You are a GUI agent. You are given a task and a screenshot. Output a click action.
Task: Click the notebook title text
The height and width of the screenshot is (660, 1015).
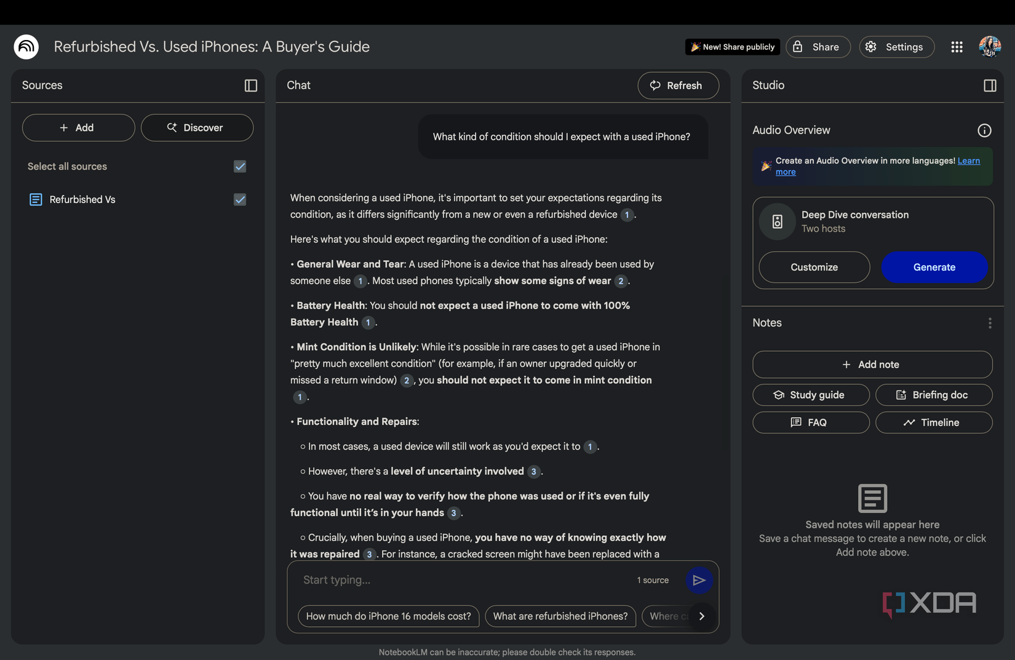pos(212,47)
